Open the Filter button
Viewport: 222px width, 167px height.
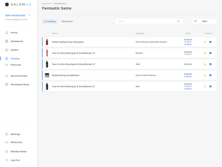click(x=205, y=21)
